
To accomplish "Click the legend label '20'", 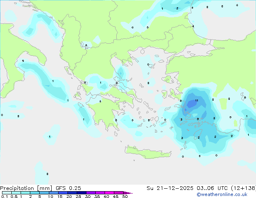I will coord(69,196).
